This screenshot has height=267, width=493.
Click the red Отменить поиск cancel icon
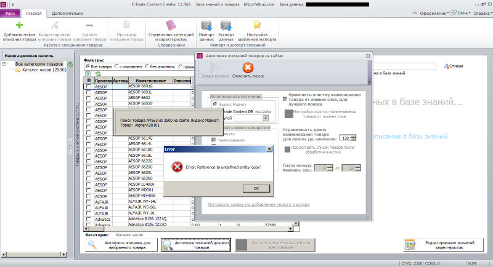pyautogui.click(x=248, y=68)
